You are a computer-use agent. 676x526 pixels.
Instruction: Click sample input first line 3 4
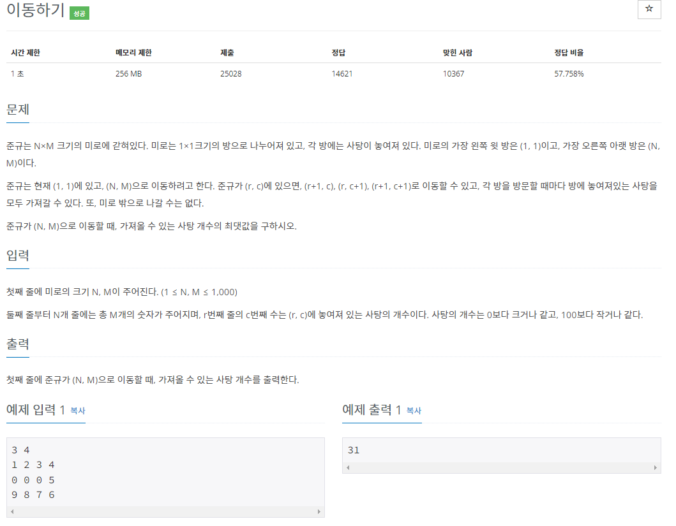pyautogui.click(x=20, y=450)
